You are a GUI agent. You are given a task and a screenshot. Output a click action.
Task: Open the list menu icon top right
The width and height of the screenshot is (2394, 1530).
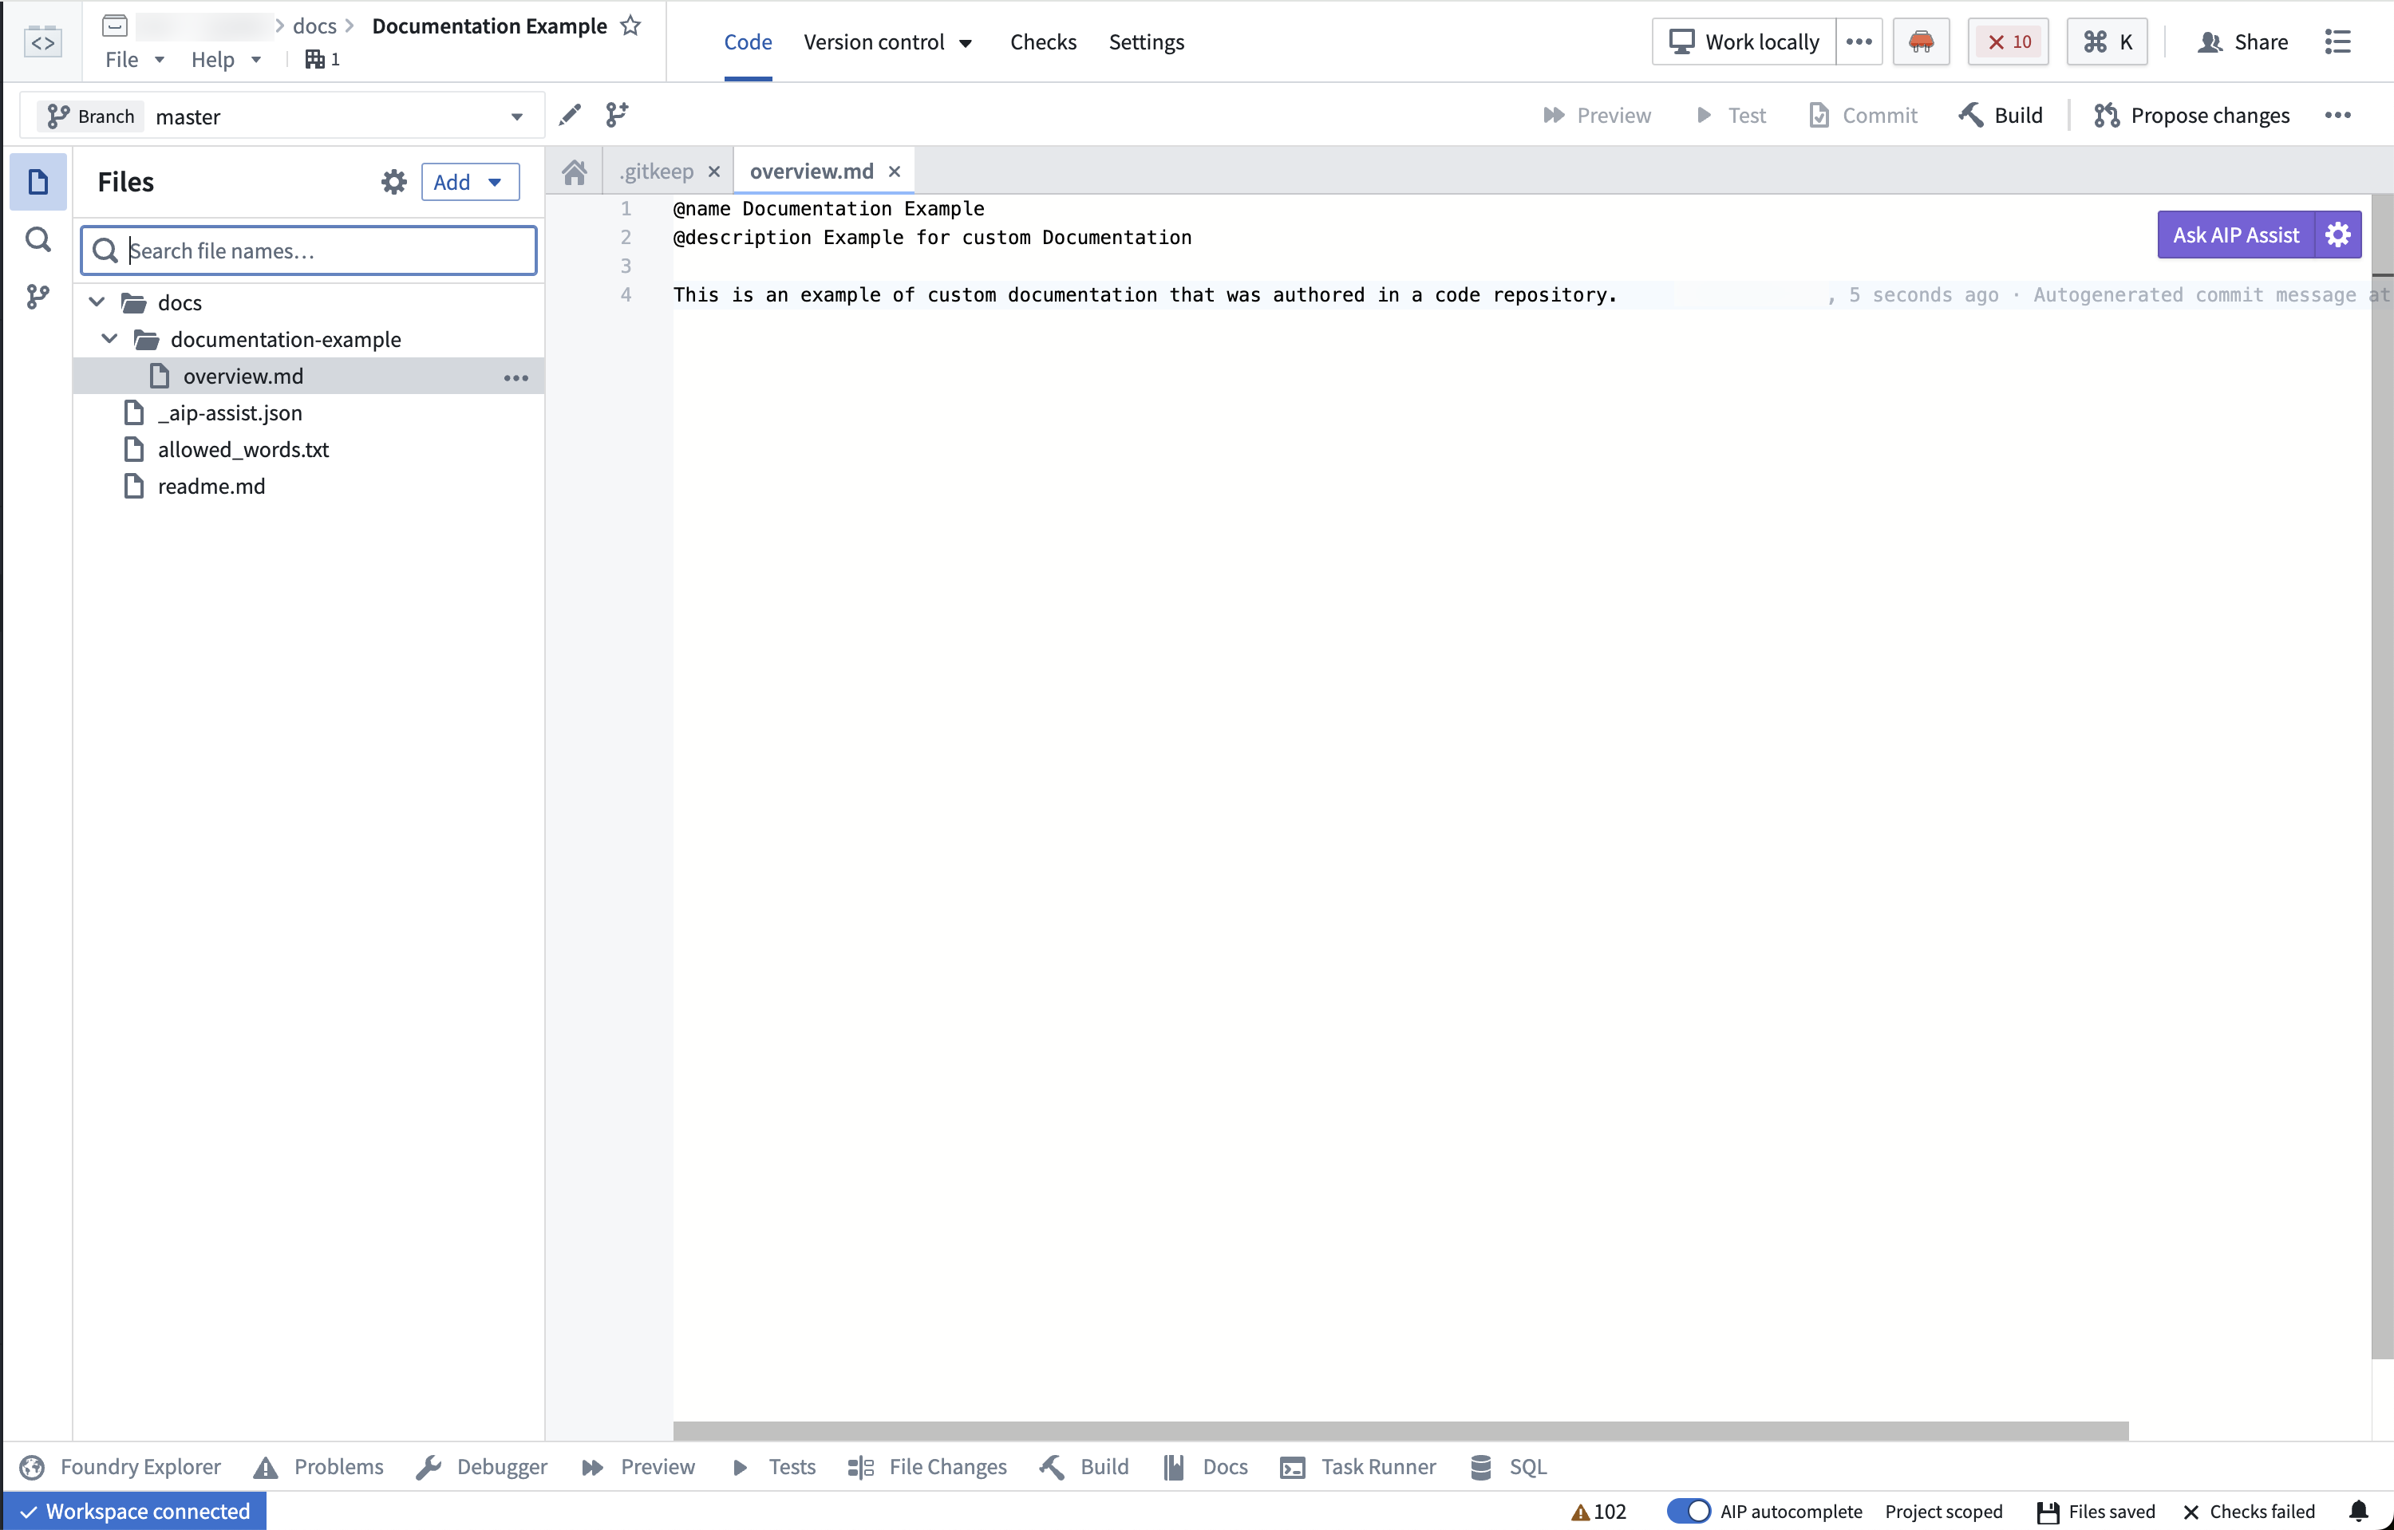2337,41
